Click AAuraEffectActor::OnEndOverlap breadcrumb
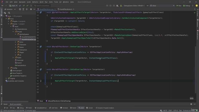Screen dimensions: 199x112 click(58, 101)
